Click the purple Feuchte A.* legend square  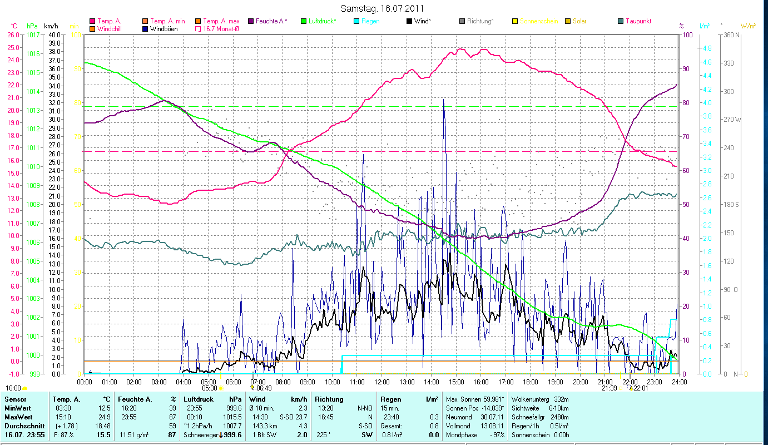pos(251,21)
